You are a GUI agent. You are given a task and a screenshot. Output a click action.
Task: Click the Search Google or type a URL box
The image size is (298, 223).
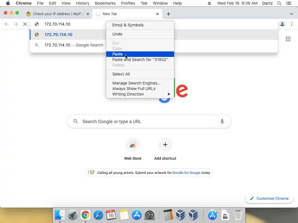(x=149, y=121)
